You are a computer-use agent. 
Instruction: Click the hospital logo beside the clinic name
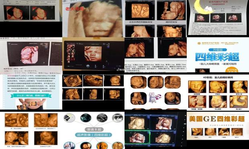pyautogui.click(x=199, y=43)
